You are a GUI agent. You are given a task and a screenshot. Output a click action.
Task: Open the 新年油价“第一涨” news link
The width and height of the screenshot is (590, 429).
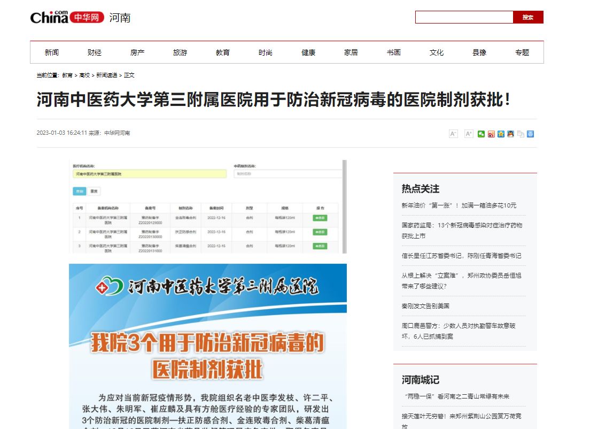click(459, 205)
